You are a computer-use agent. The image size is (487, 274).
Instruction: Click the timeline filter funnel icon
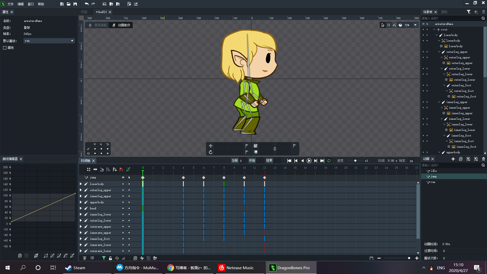click(x=104, y=258)
